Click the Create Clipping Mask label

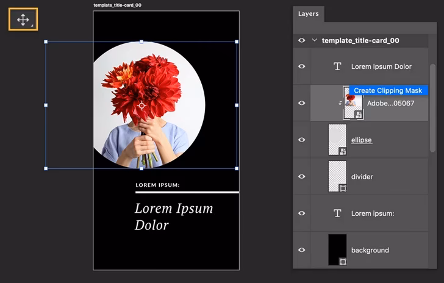388,90
